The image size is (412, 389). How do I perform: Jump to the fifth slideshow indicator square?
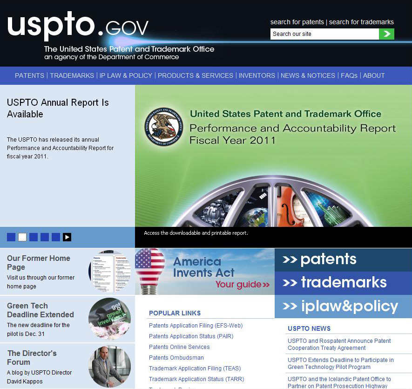coord(56,237)
